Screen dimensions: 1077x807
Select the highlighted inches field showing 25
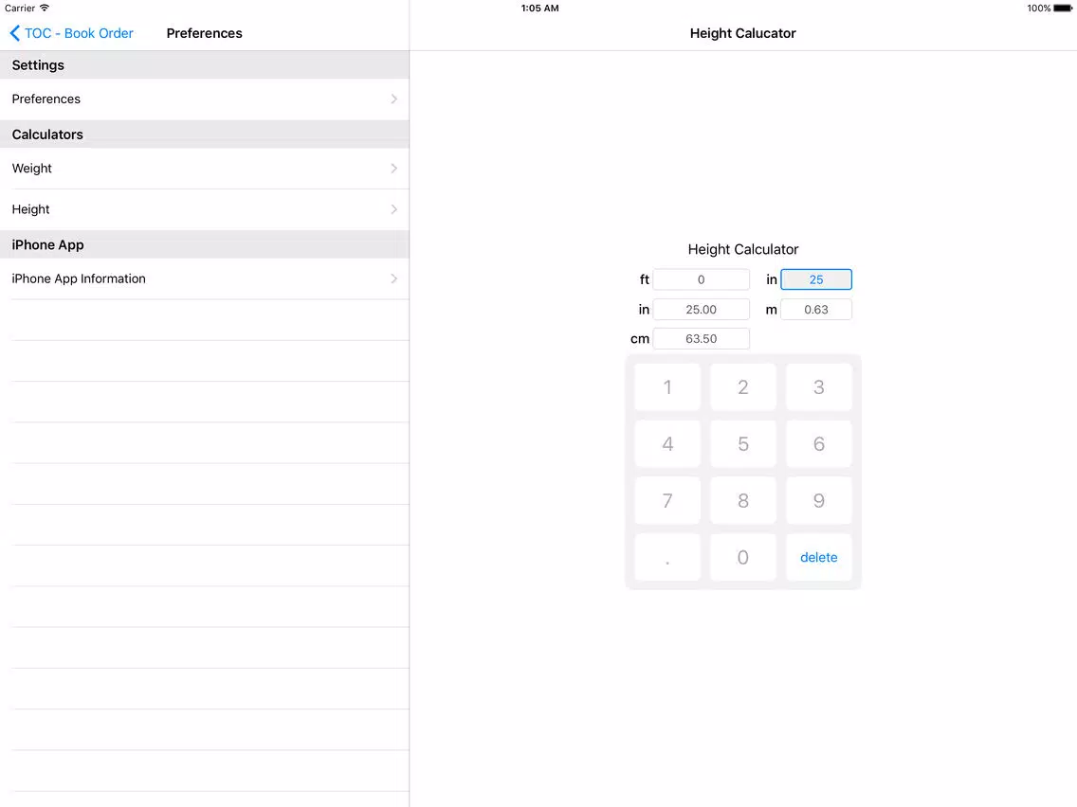816,279
